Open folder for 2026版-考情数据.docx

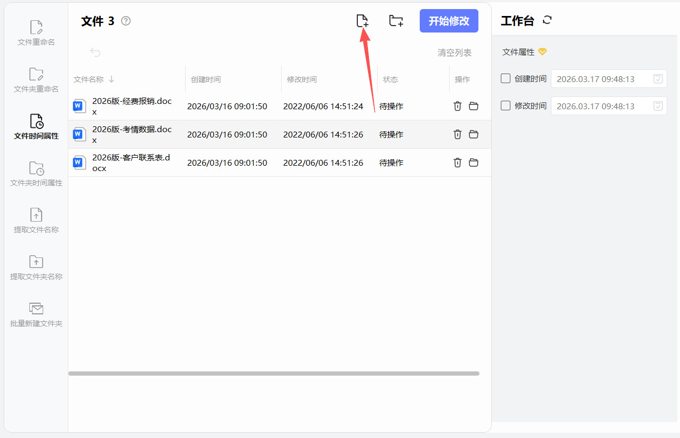point(474,134)
